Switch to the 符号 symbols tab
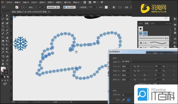178x104 pixels. [x=152, y=23]
